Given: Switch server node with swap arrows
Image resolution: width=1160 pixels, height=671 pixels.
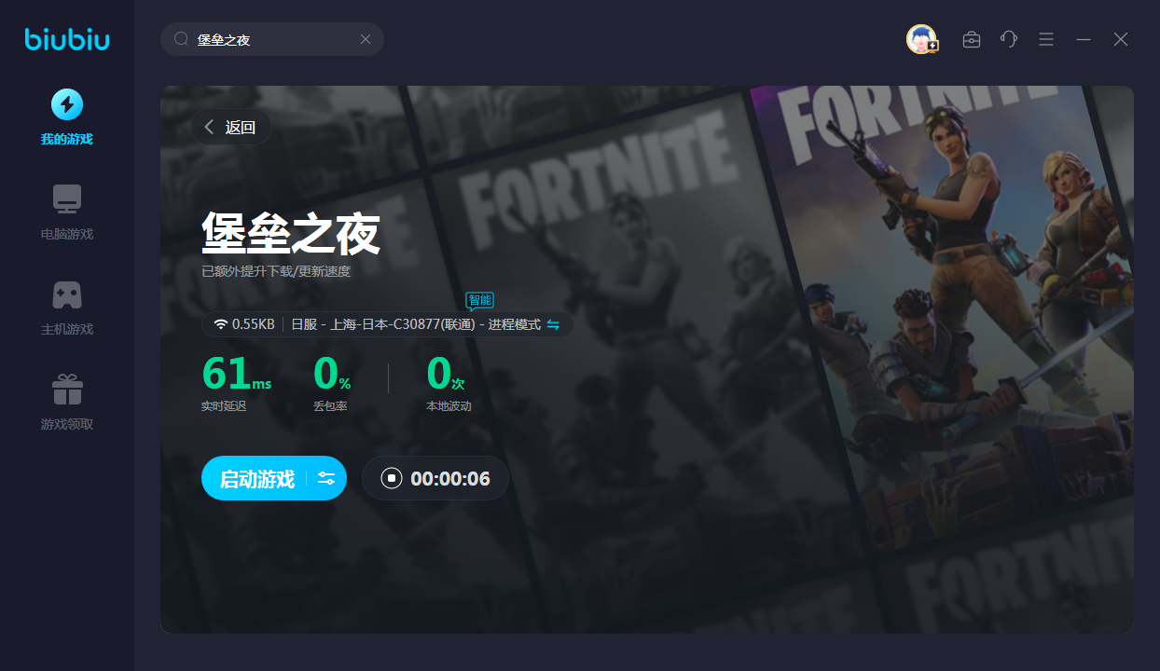Looking at the screenshot, I should tap(553, 324).
